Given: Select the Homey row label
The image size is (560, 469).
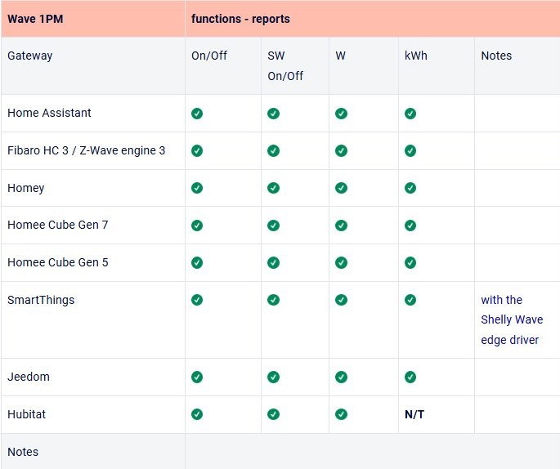Looking at the screenshot, I should (x=25, y=188).
